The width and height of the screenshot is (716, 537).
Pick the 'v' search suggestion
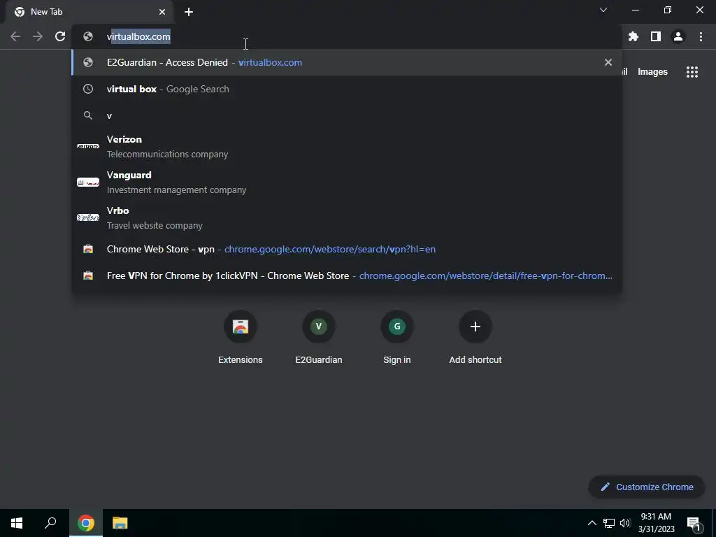pyautogui.click(x=347, y=115)
